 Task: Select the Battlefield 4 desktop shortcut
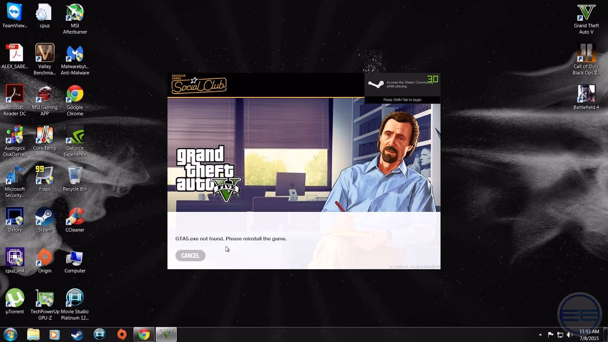click(586, 98)
